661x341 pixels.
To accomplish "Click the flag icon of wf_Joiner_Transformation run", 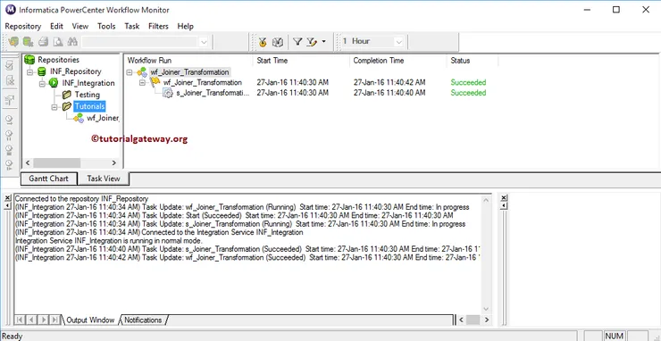I will click(x=155, y=82).
